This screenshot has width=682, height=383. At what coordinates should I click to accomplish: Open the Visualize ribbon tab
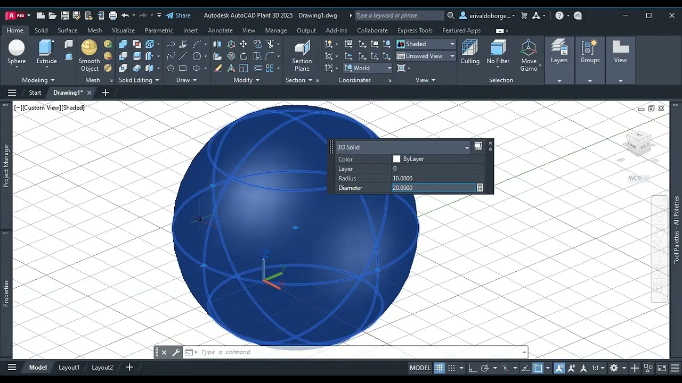click(x=123, y=30)
